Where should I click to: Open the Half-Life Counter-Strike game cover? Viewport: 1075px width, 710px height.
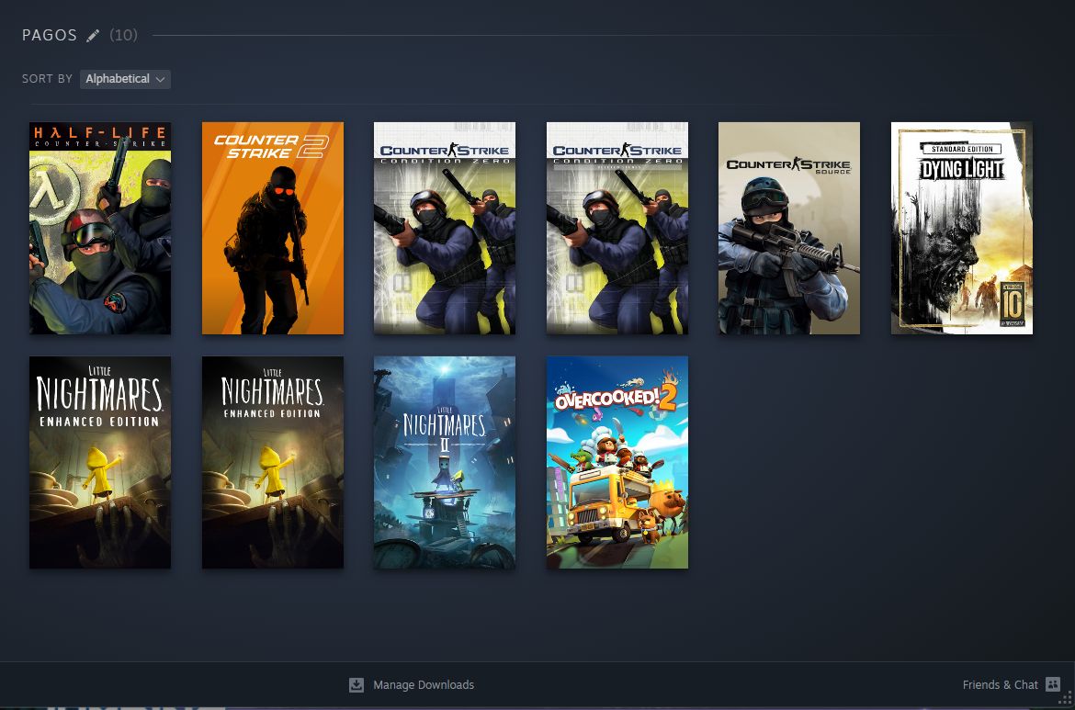(100, 228)
